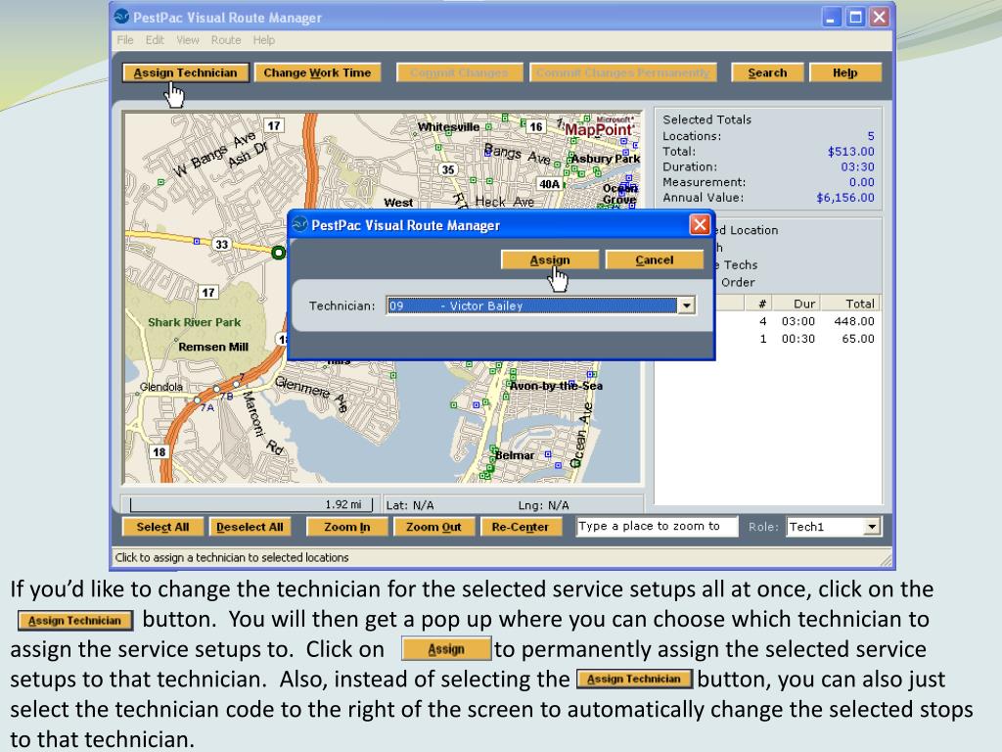Click the route 16 shield on map
1002x752 pixels.
click(x=535, y=126)
